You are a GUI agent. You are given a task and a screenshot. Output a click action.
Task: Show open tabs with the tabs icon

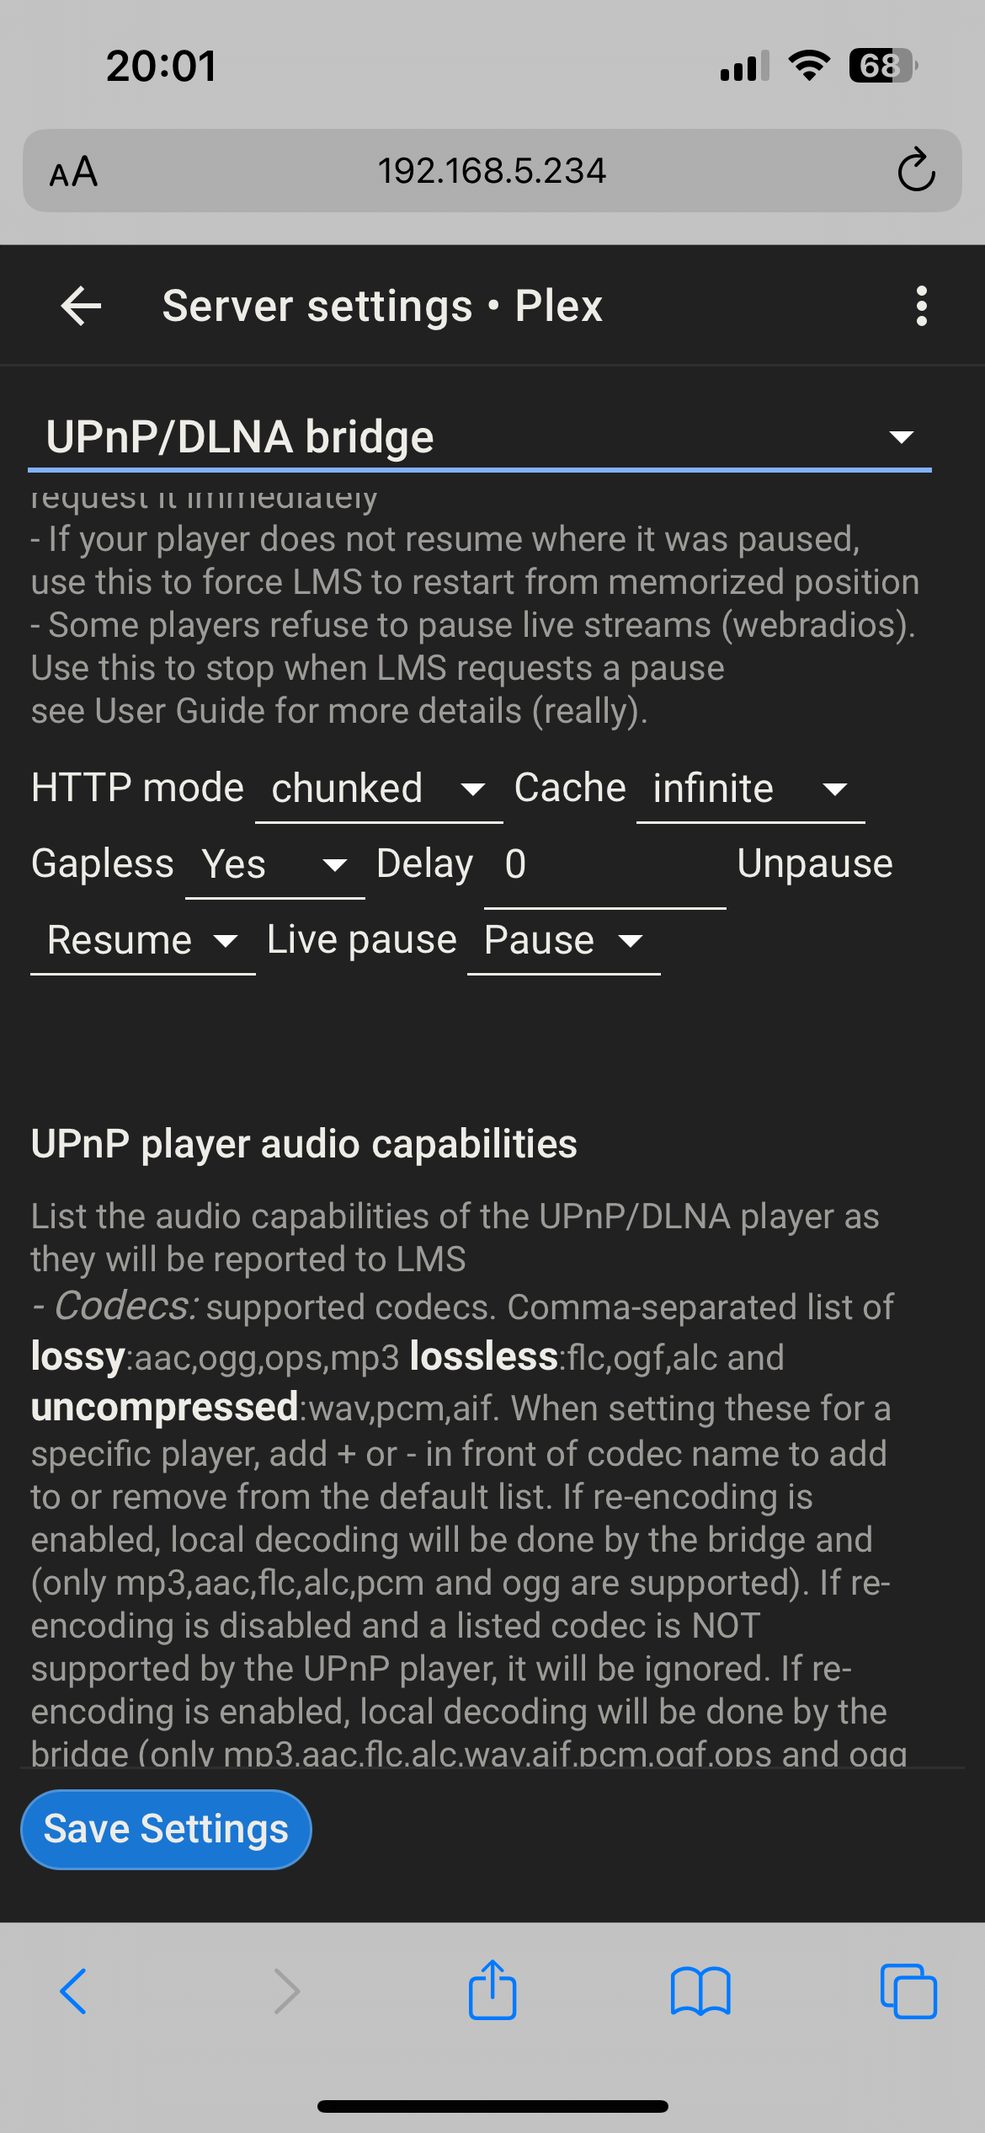click(908, 1991)
